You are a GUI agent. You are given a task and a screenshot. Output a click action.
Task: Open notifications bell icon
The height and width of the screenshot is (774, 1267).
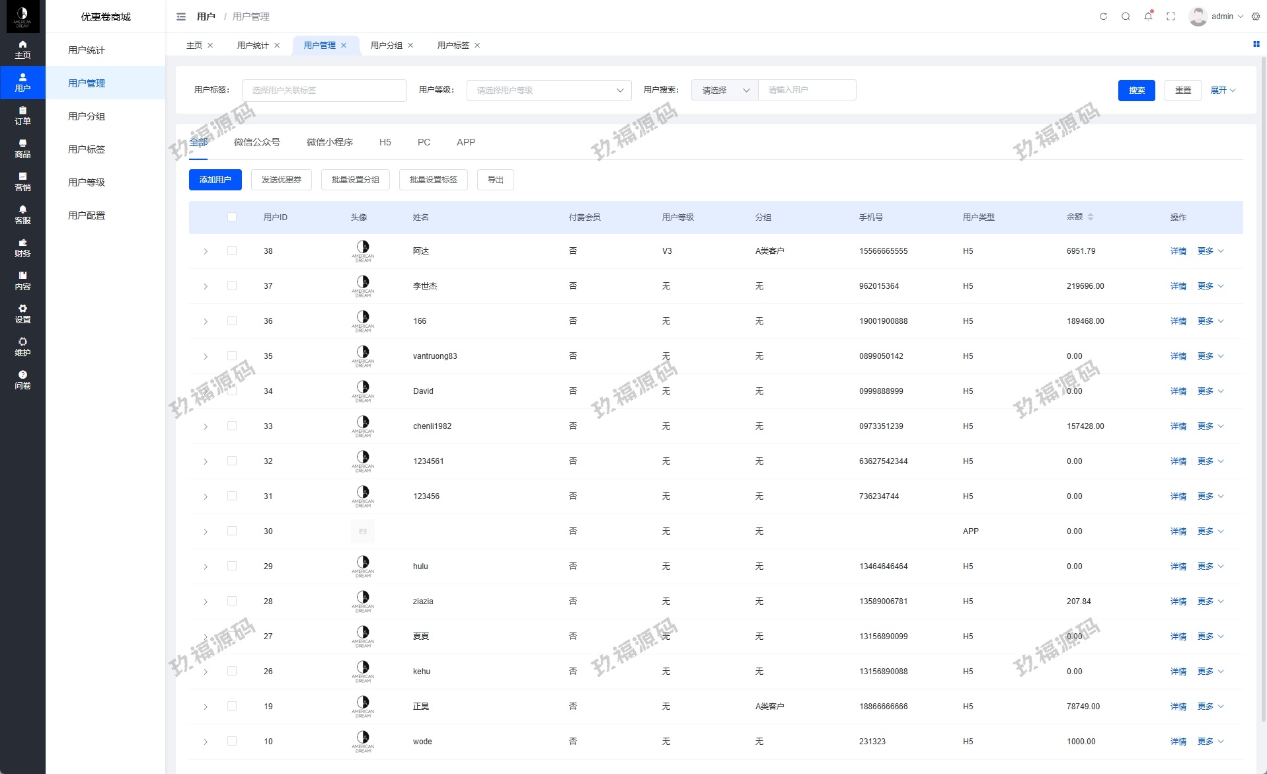(1148, 17)
